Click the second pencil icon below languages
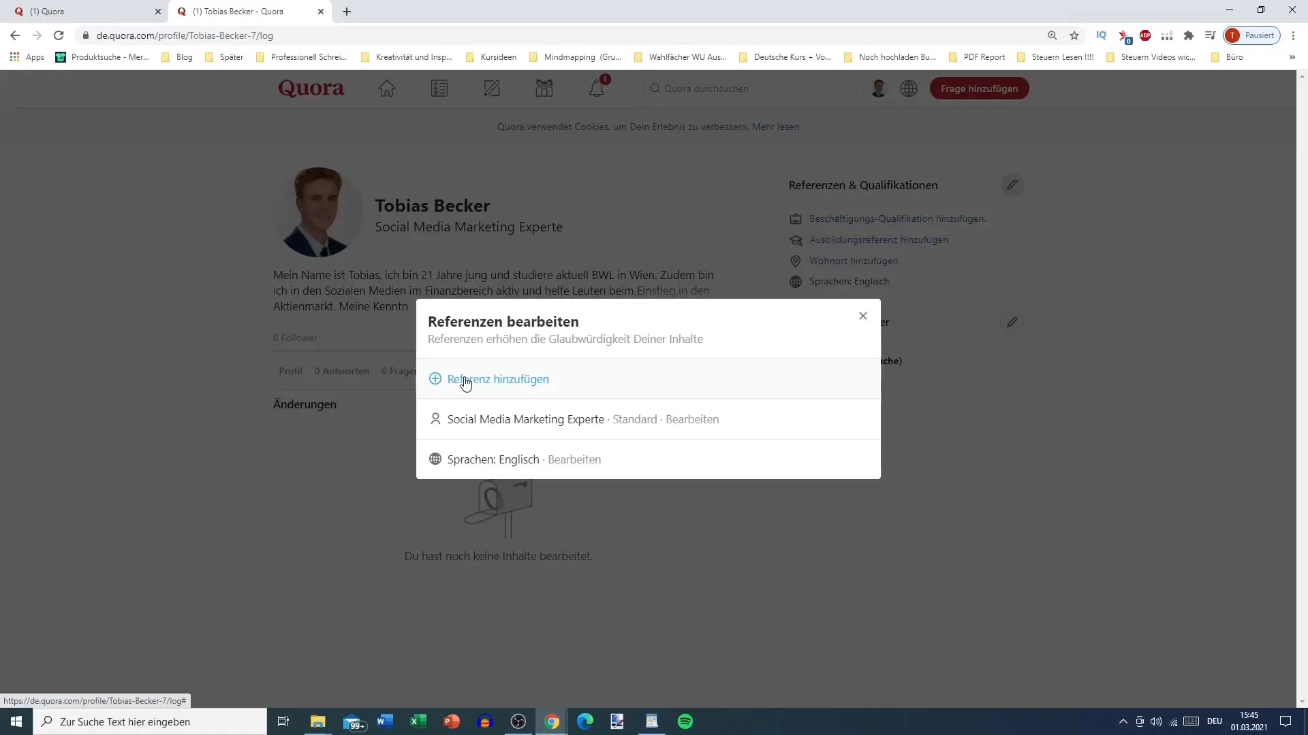The height and width of the screenshot is (735, 1308). tap(1012, 322)
